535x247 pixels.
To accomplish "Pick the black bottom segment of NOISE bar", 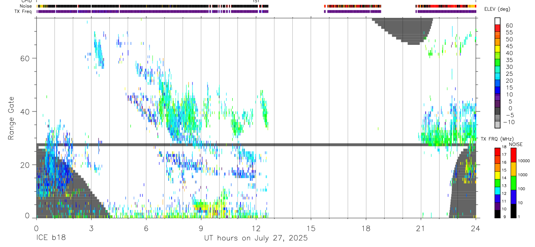I will [x=514, y=211].
